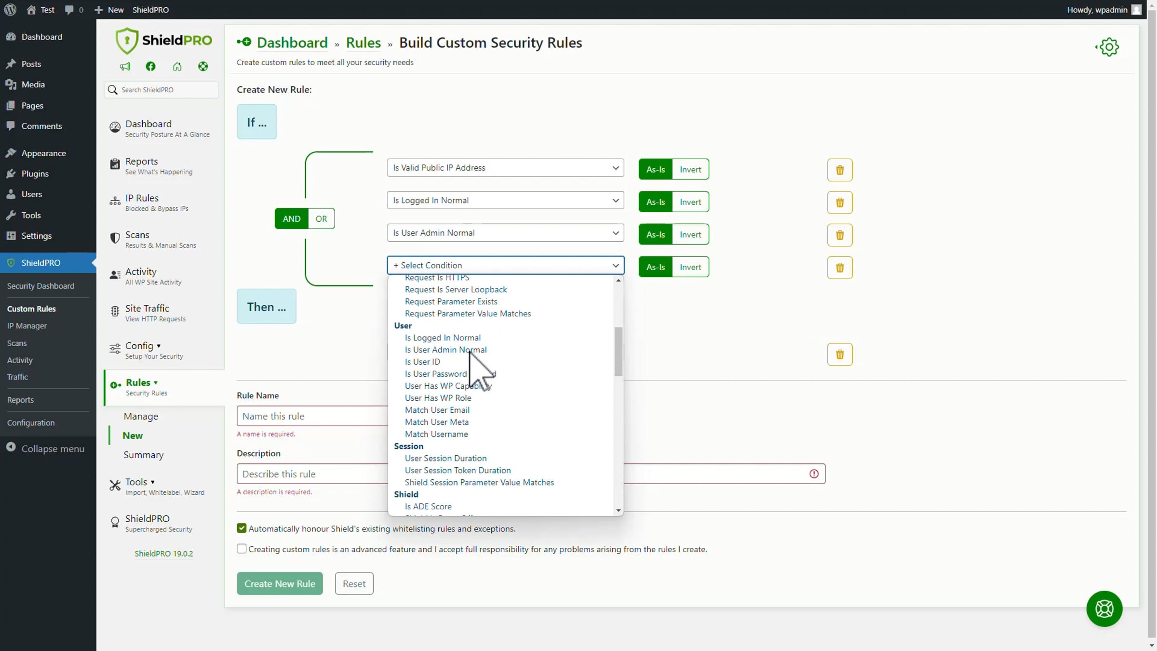The width and height of the screenshot is (1157, 651).
Task: Open the lifebuoy help button bottom right
Action: 1104,609
